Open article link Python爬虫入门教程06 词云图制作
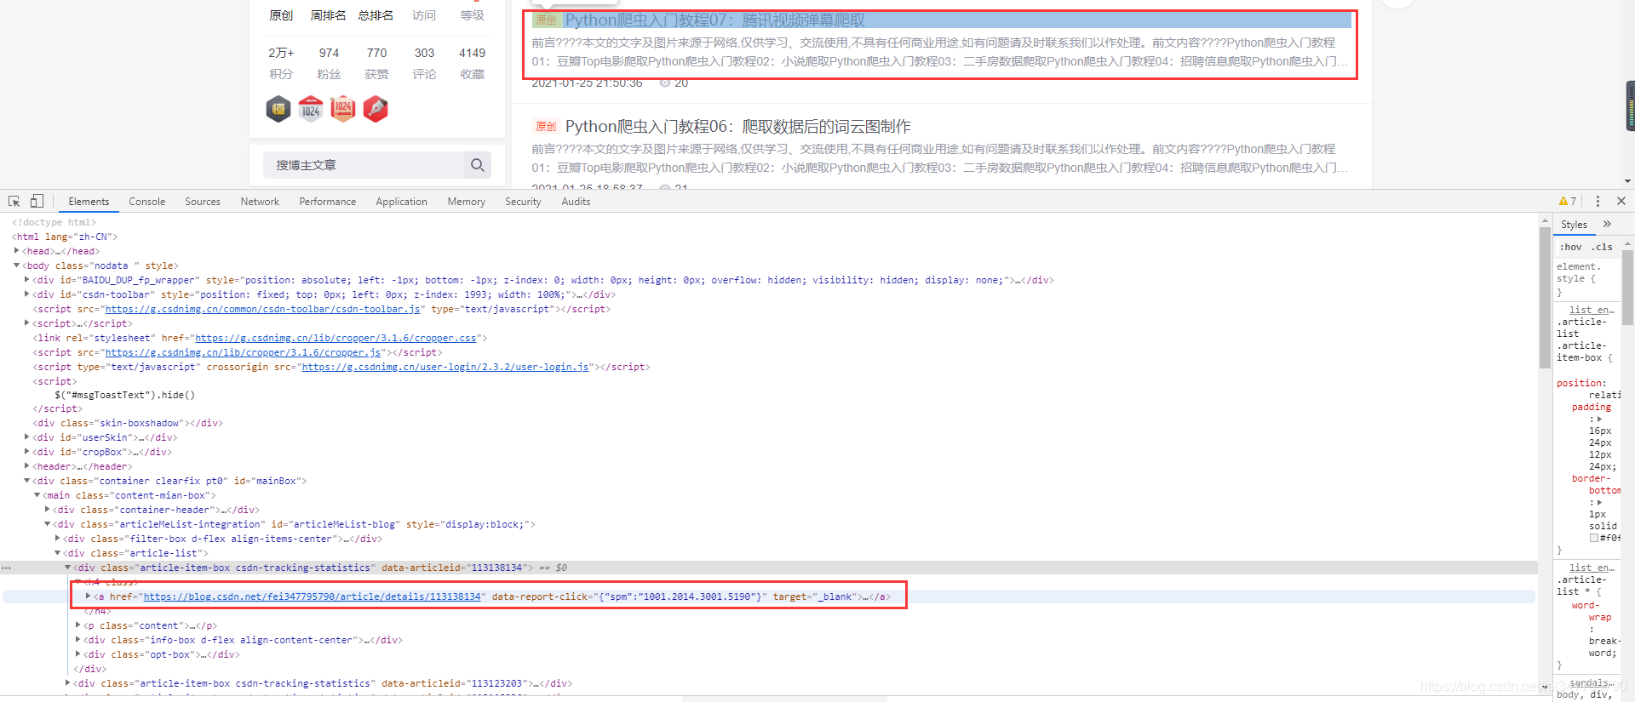1635x702 pixels. (x=738, y=127)
